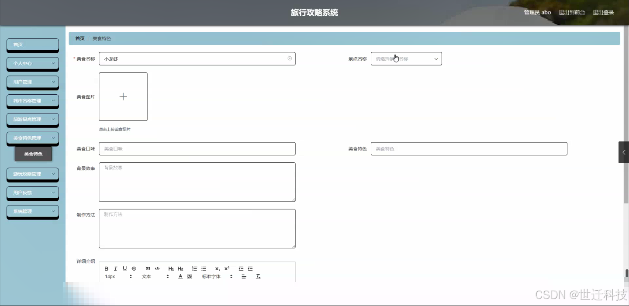Apply italic formatting
629x306 pixels.
coord(115,268)
